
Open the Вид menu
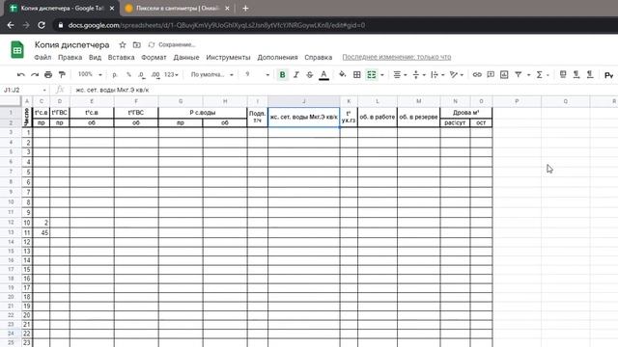(x=95, y=58)
